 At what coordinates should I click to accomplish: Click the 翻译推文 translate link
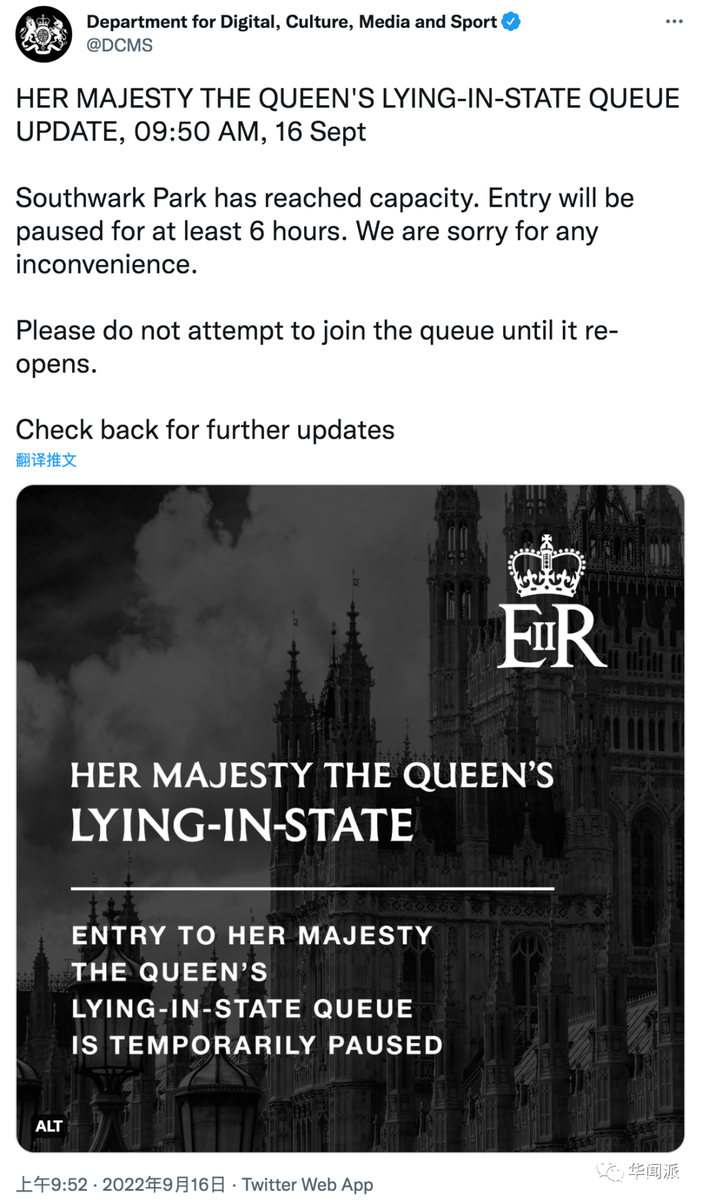click(46, 460)
